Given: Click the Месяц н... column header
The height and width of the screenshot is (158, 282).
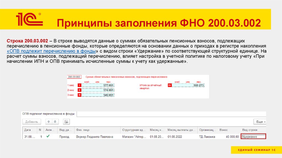Looking at the screenshot, I should pos(157,130).
